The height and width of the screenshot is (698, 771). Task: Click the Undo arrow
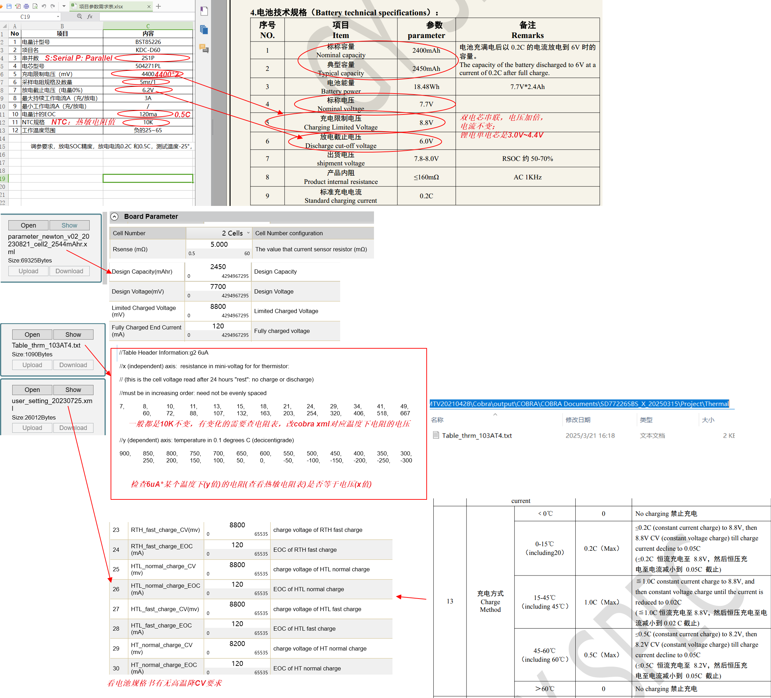pos(44,6)
